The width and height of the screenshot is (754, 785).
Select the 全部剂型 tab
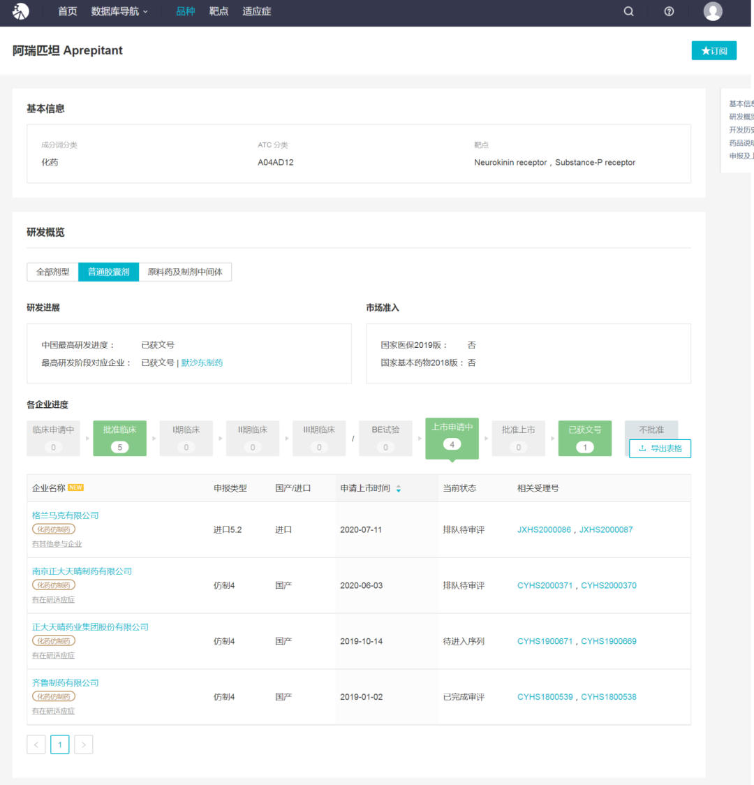52,272
